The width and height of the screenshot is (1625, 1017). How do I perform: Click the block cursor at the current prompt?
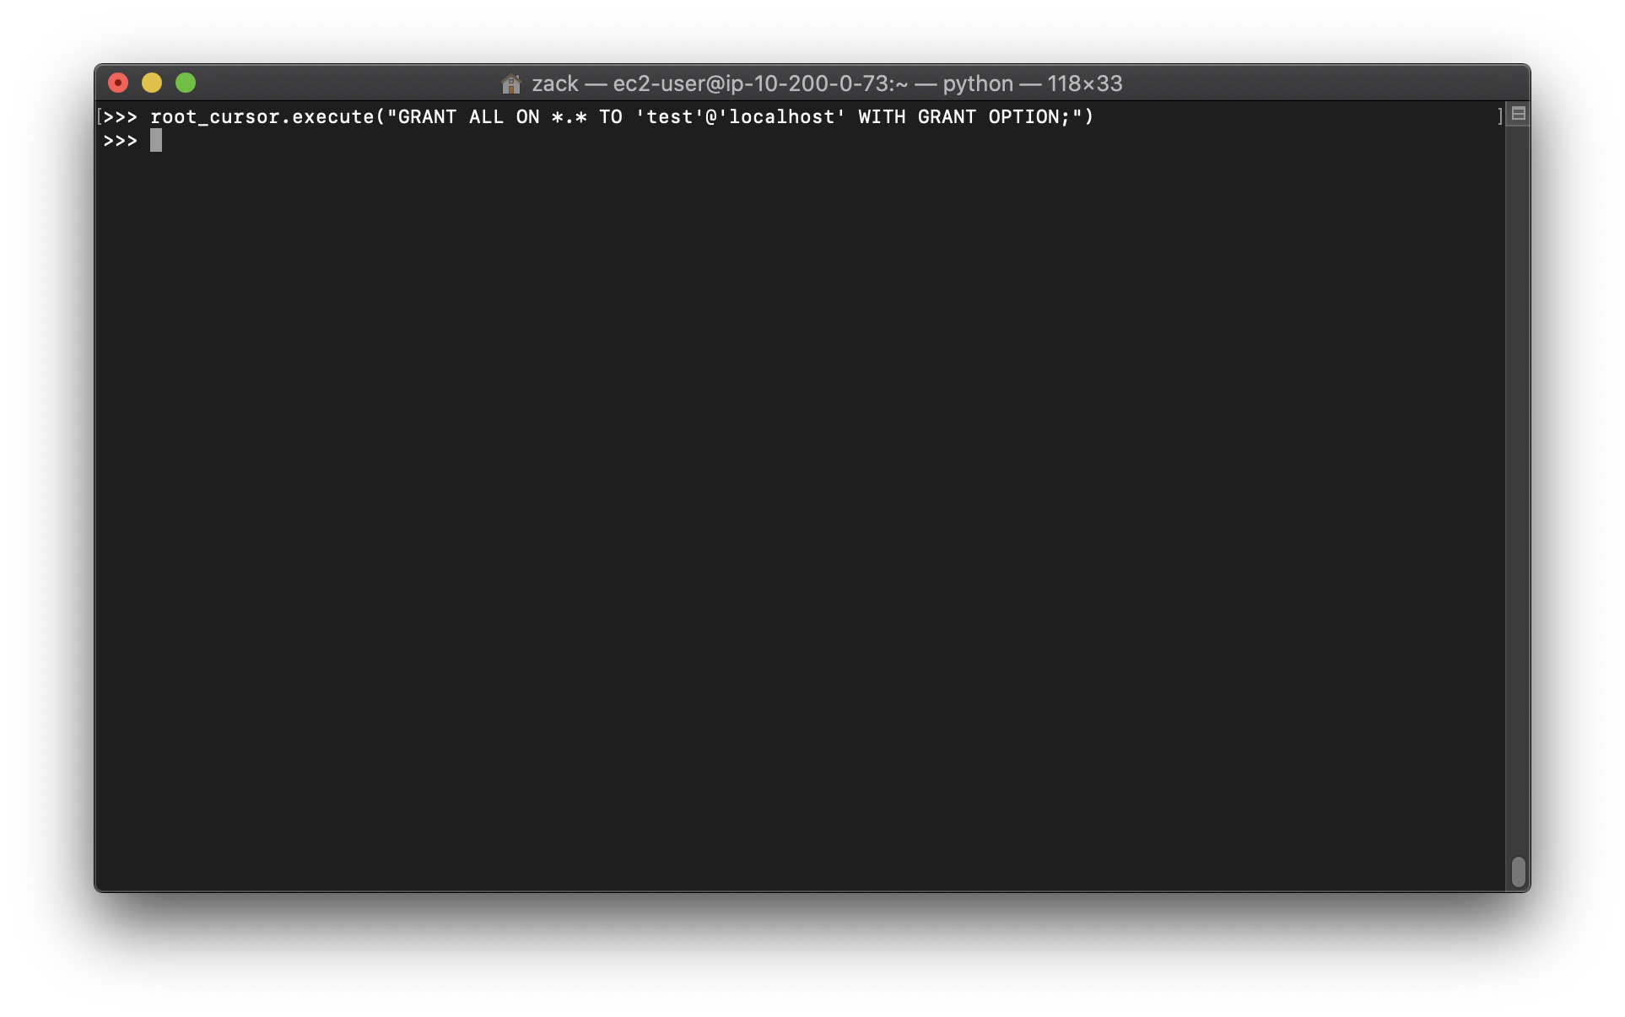pos(156,141)
